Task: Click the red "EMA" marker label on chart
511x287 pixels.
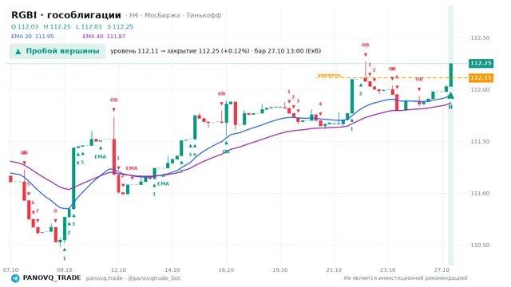Action: pos(132,168)
